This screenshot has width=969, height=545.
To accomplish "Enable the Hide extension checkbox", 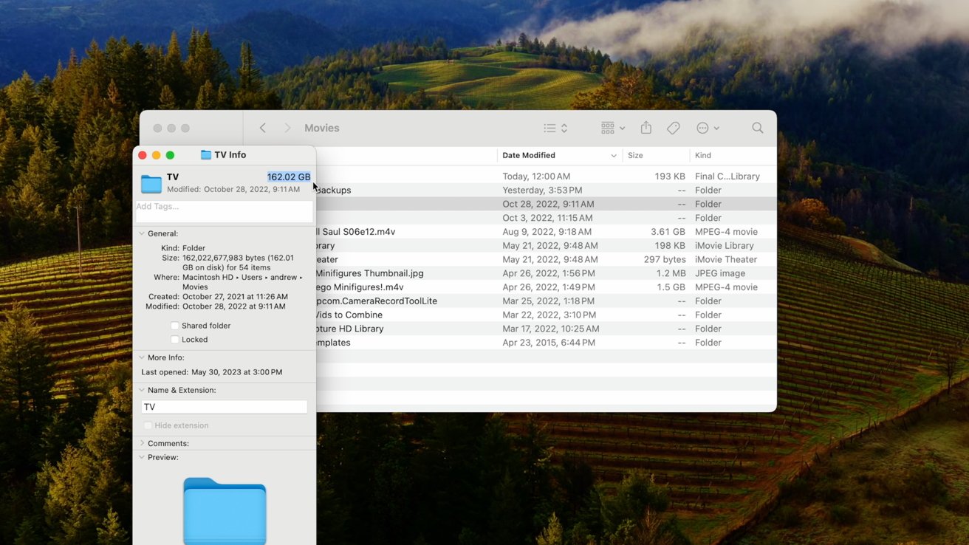I will [x=148, y=425].
